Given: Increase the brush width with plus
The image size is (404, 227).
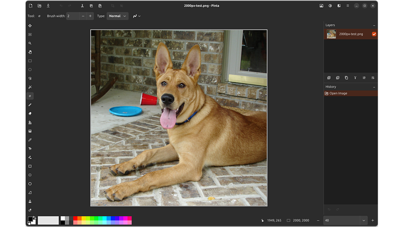Looking at the screenshot, I should tap(90, 16).
